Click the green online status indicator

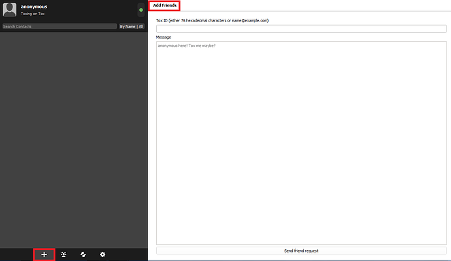coord(141,10)
